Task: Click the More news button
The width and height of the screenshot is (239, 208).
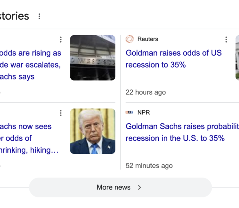Action: click(121, 188)
